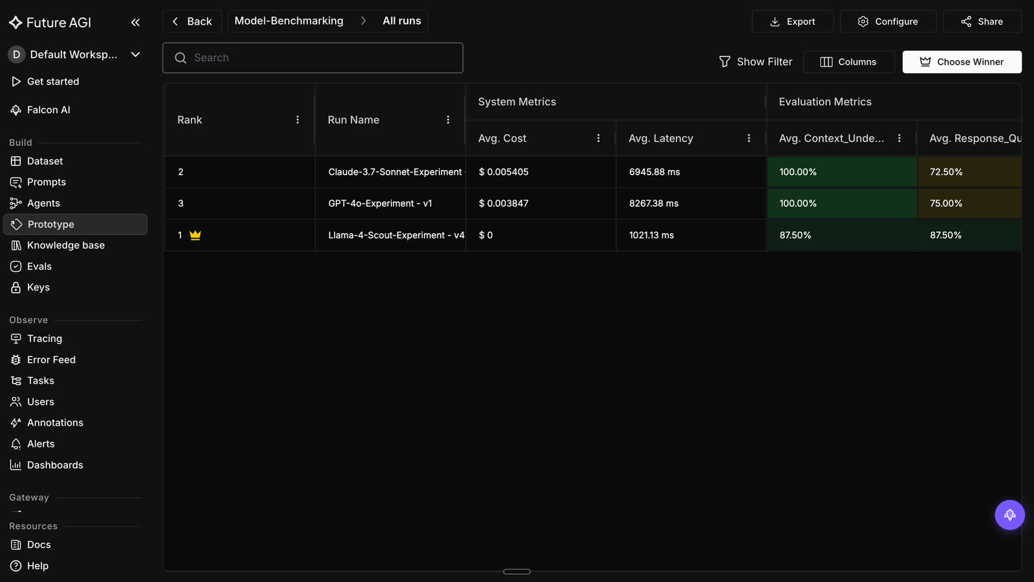This screenshot has width=1034, height=582.
Task: Click the amber 72.50% response quality cell
Action: (x=969, y=172)
